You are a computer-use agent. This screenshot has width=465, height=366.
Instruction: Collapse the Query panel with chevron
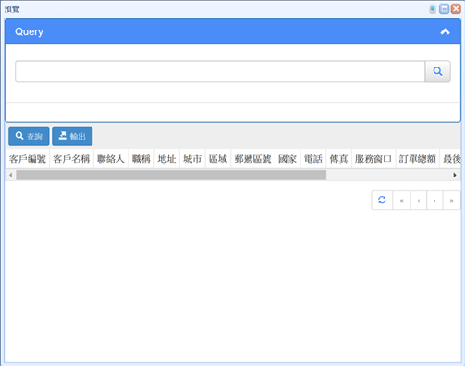pos(445,31)
